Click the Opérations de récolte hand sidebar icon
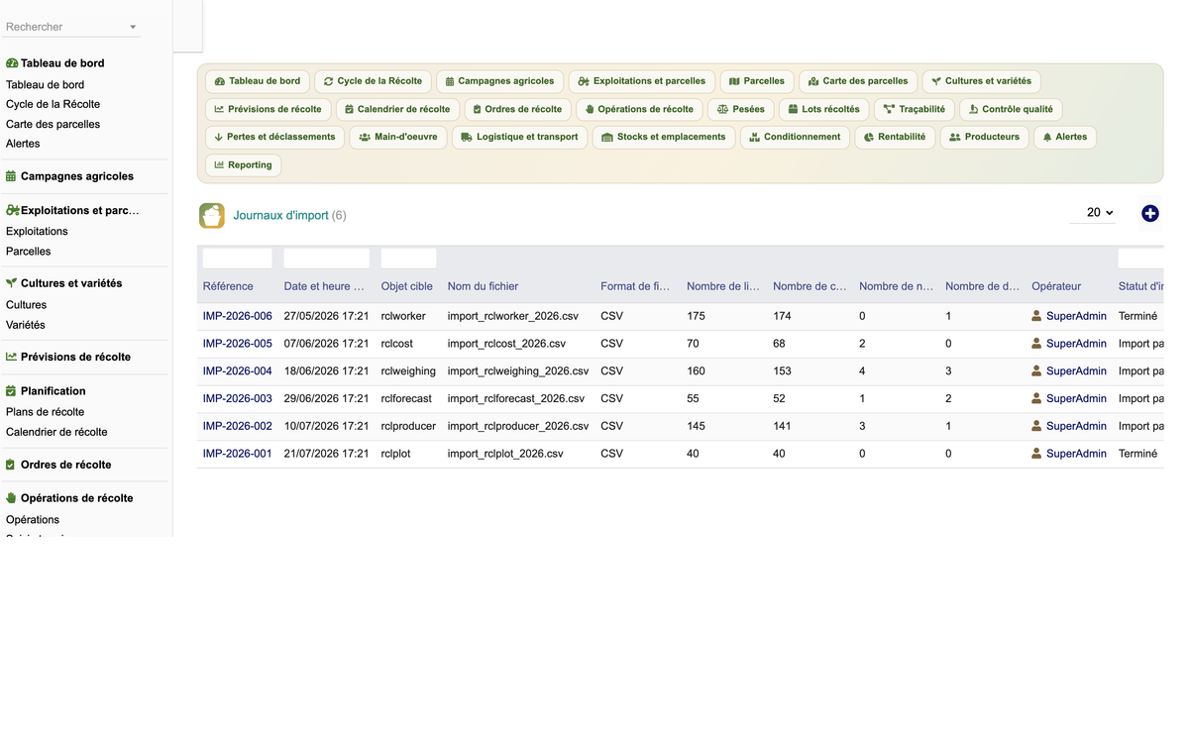Screen dimensions: 1189x736 12,498
